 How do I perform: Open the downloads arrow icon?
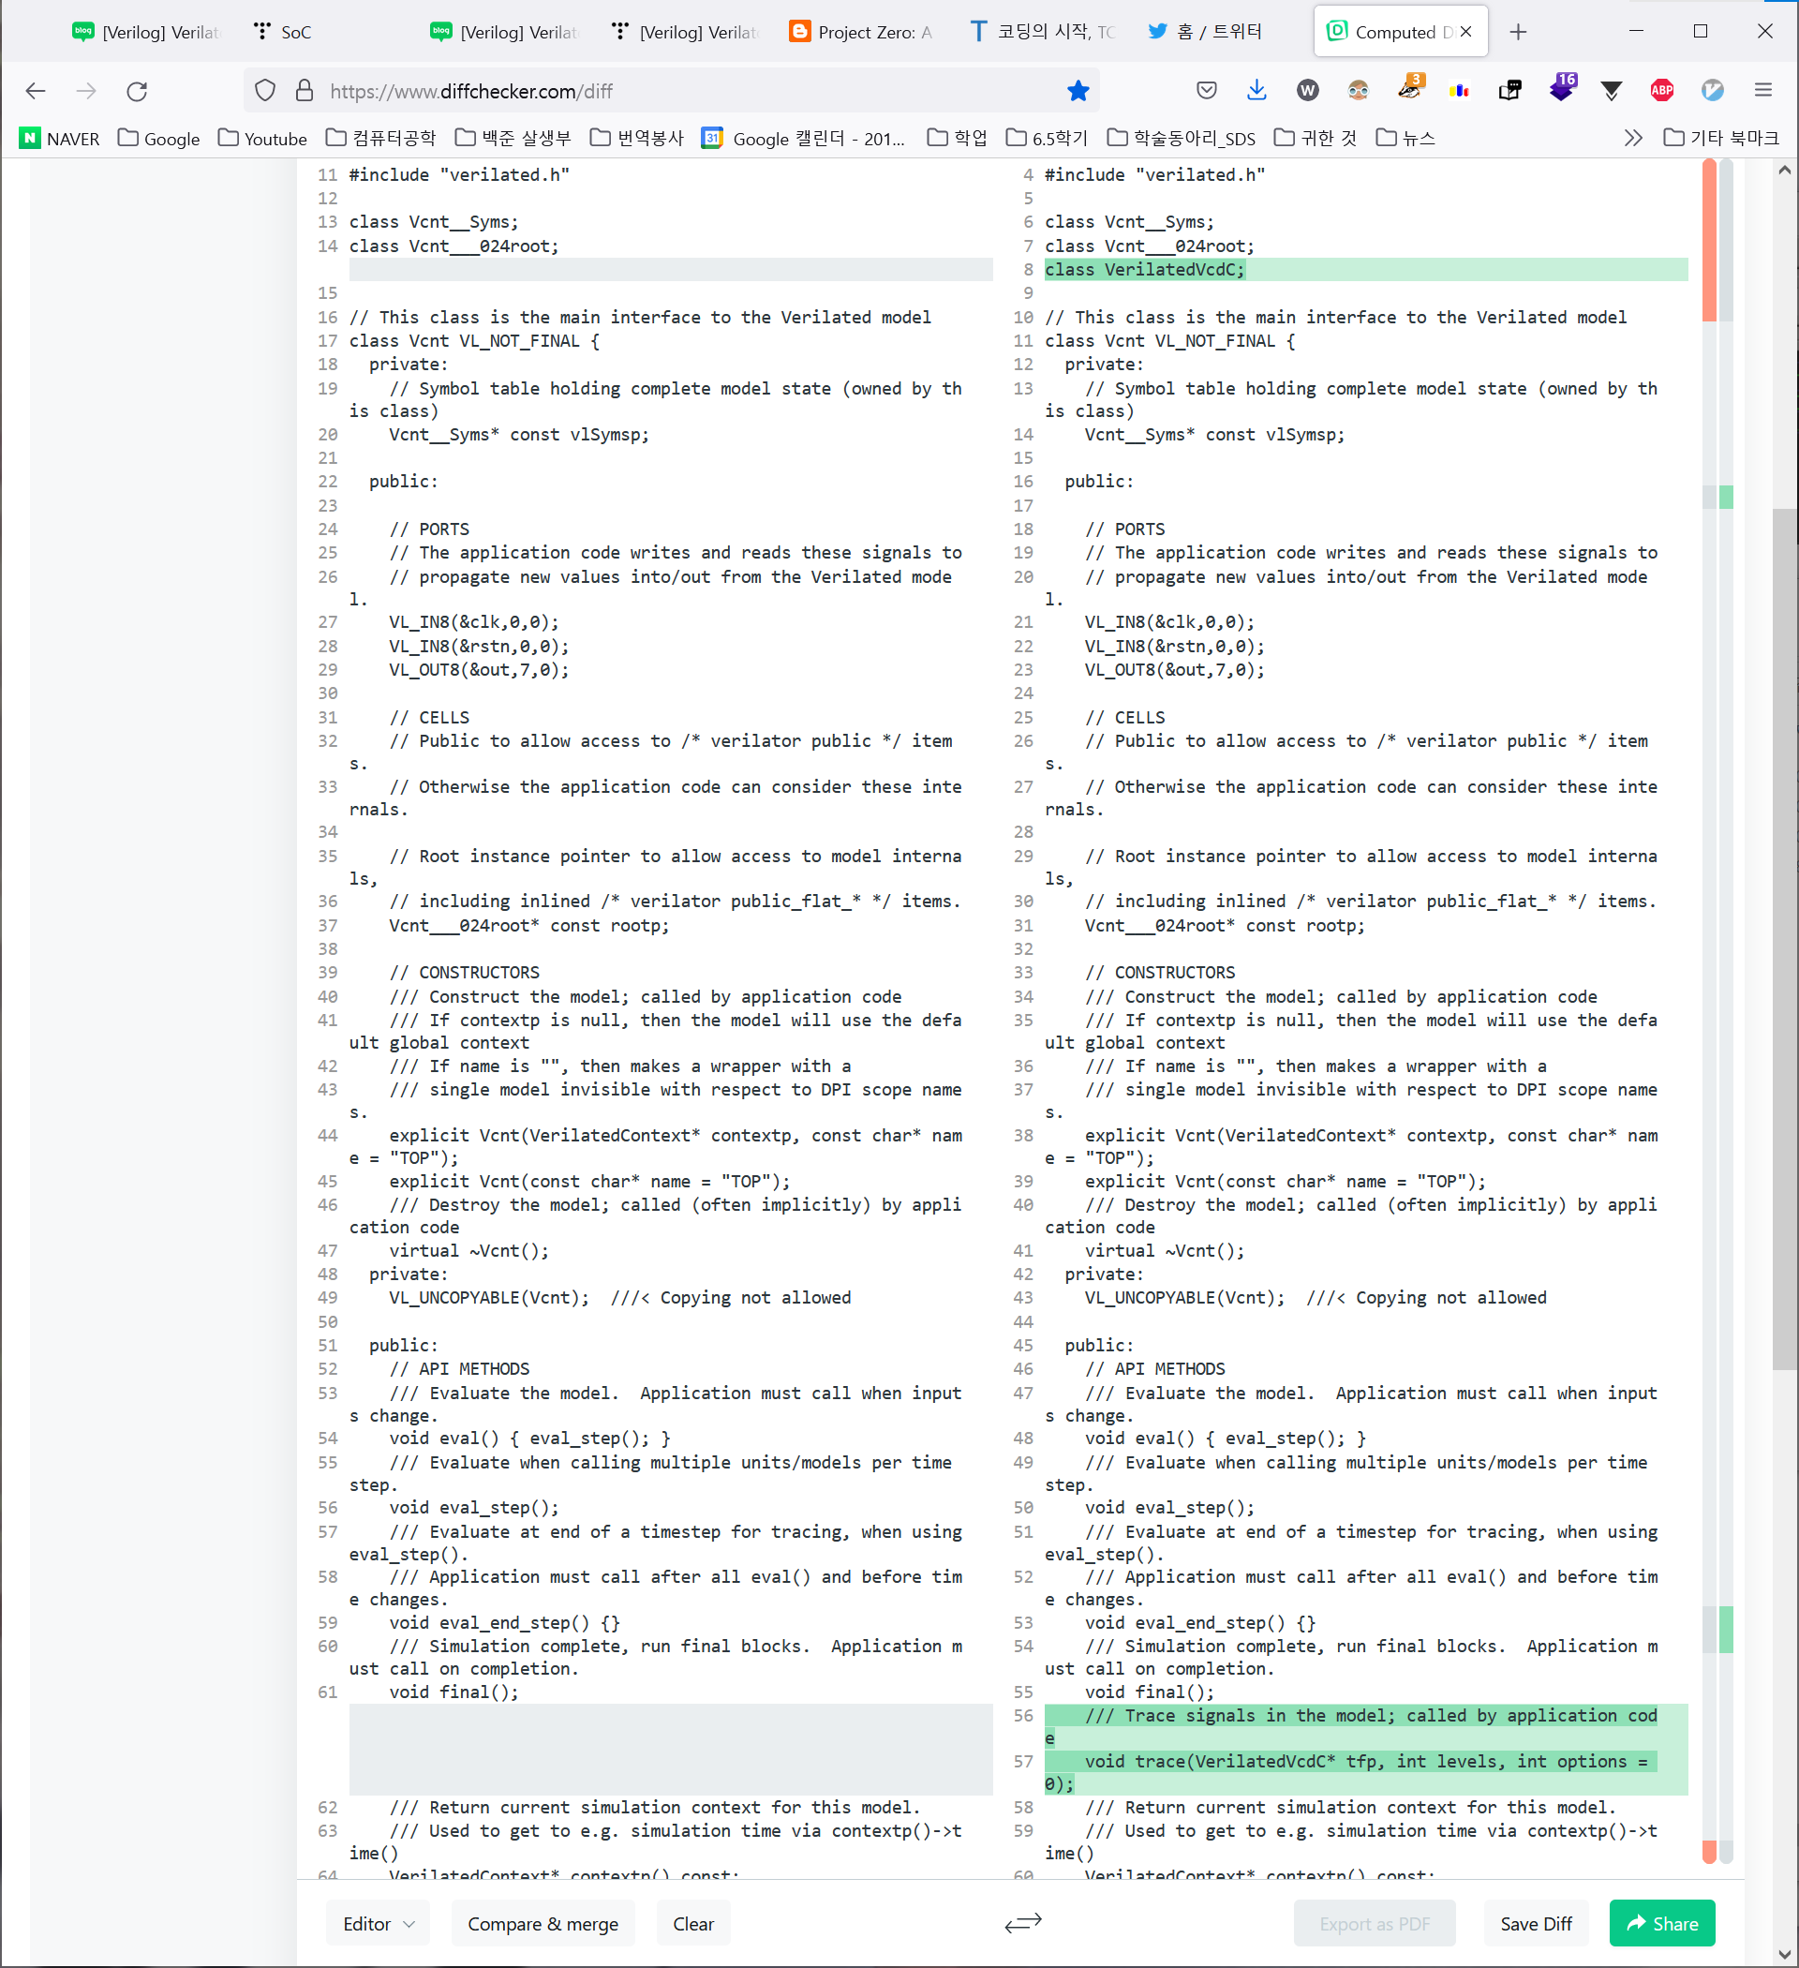1256,91
